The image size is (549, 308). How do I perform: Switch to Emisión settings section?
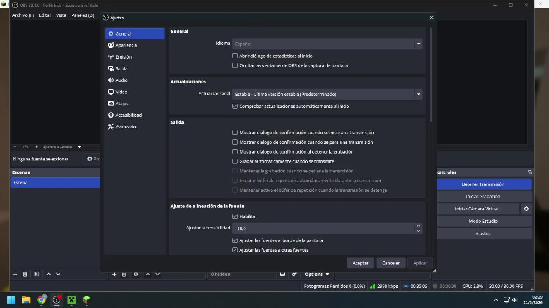point(135,57)
